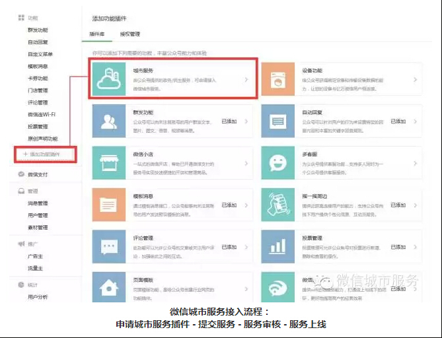This screenshot has width=442, height=338.
Task: Open 模板消息 card via its chevron
Action: [x=246, y=205]
